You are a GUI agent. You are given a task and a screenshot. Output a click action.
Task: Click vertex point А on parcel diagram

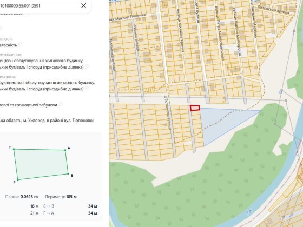65,150
